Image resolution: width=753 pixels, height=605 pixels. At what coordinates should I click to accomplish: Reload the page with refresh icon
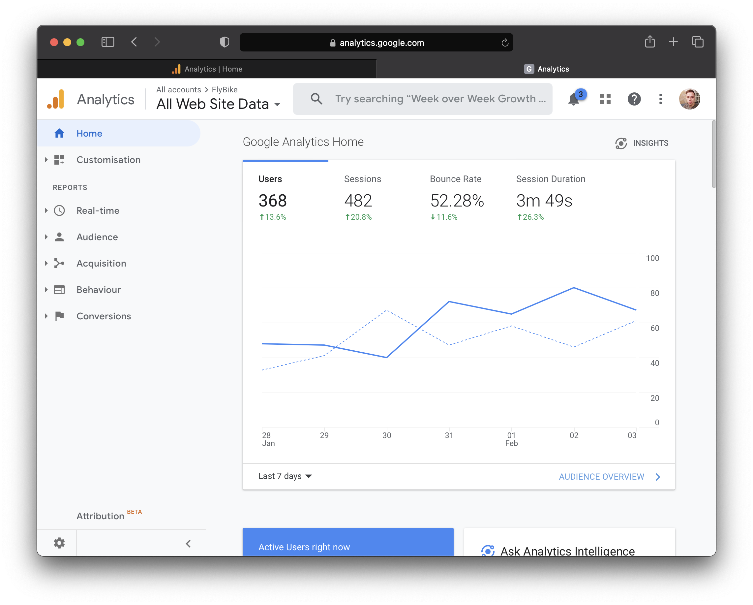tap(505, 43)
